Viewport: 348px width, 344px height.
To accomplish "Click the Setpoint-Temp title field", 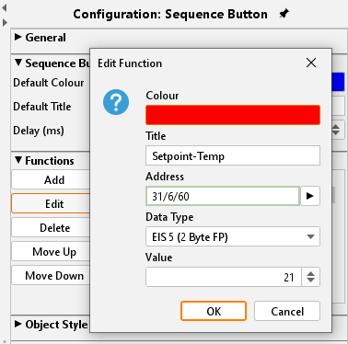I will pyautogui.click(x=233, y=155).
